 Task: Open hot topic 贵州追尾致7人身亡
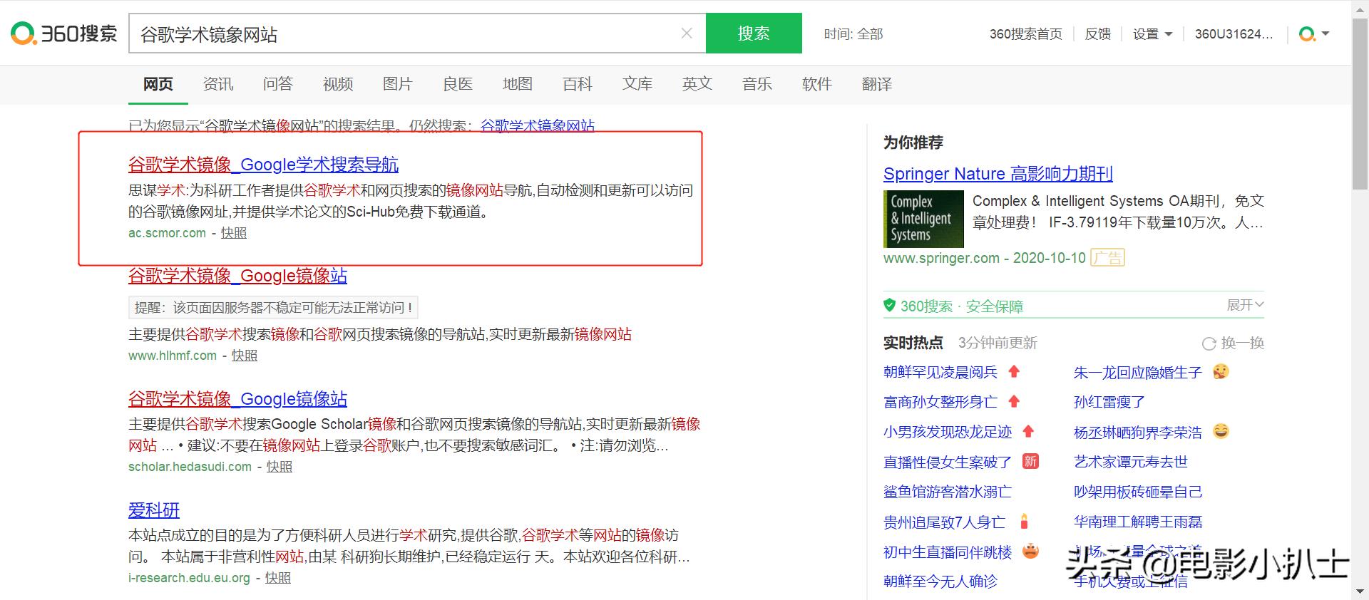click(x=944, y=522)
